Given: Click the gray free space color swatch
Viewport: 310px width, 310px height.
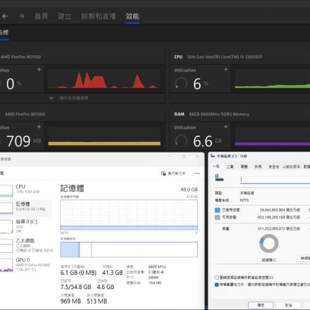Looking at the screenshot, I should click(218, 217).
